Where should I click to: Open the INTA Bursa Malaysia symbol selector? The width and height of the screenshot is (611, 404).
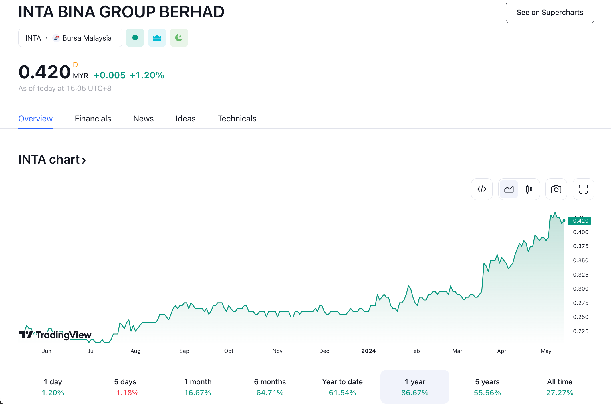[x=70, y=38]
